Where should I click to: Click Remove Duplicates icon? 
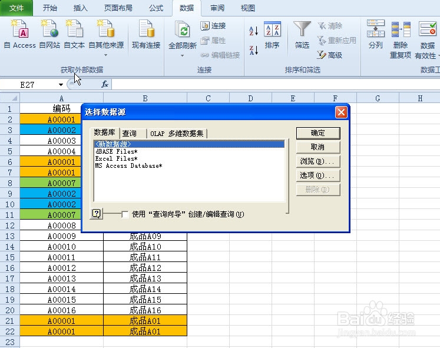401,39
